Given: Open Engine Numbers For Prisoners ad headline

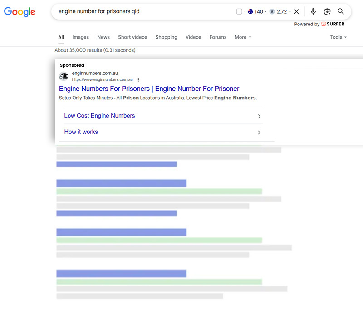Looking at the screenshot, I should point(149,89).
